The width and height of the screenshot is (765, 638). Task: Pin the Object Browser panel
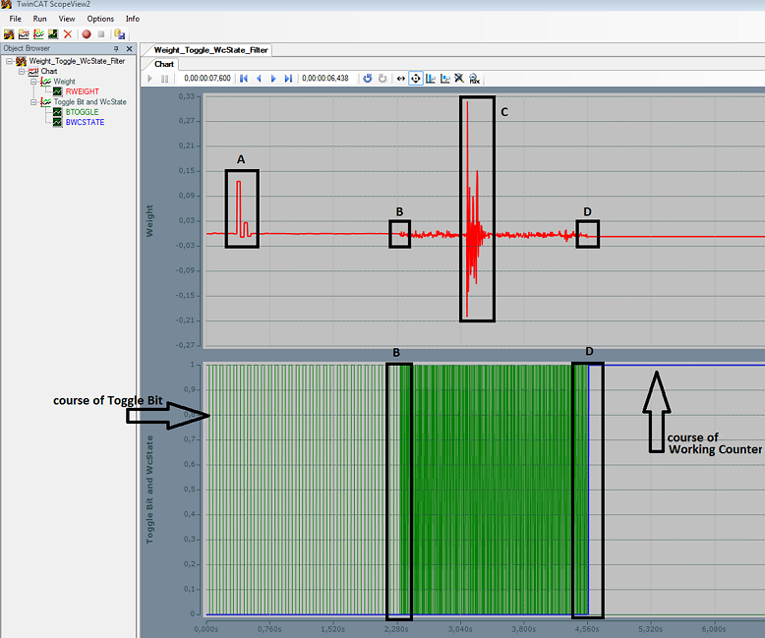tap(116, 49)
